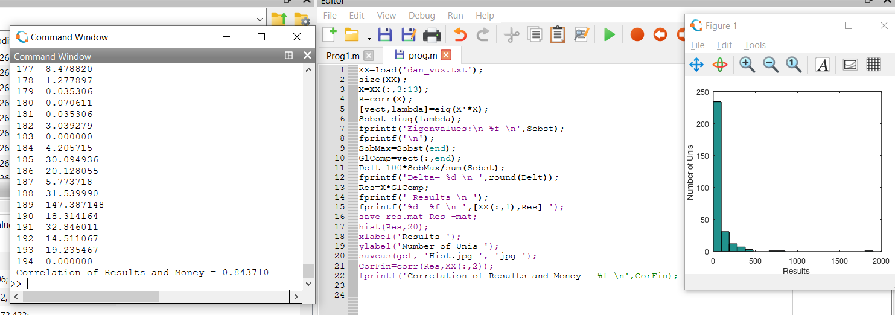Open the Tools menu in Figure 1
This screenshot has height=315, width=895.
[754, 45]
